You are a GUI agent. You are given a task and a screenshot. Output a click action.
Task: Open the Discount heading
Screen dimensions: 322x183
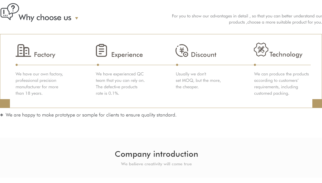tap(204, 55)
